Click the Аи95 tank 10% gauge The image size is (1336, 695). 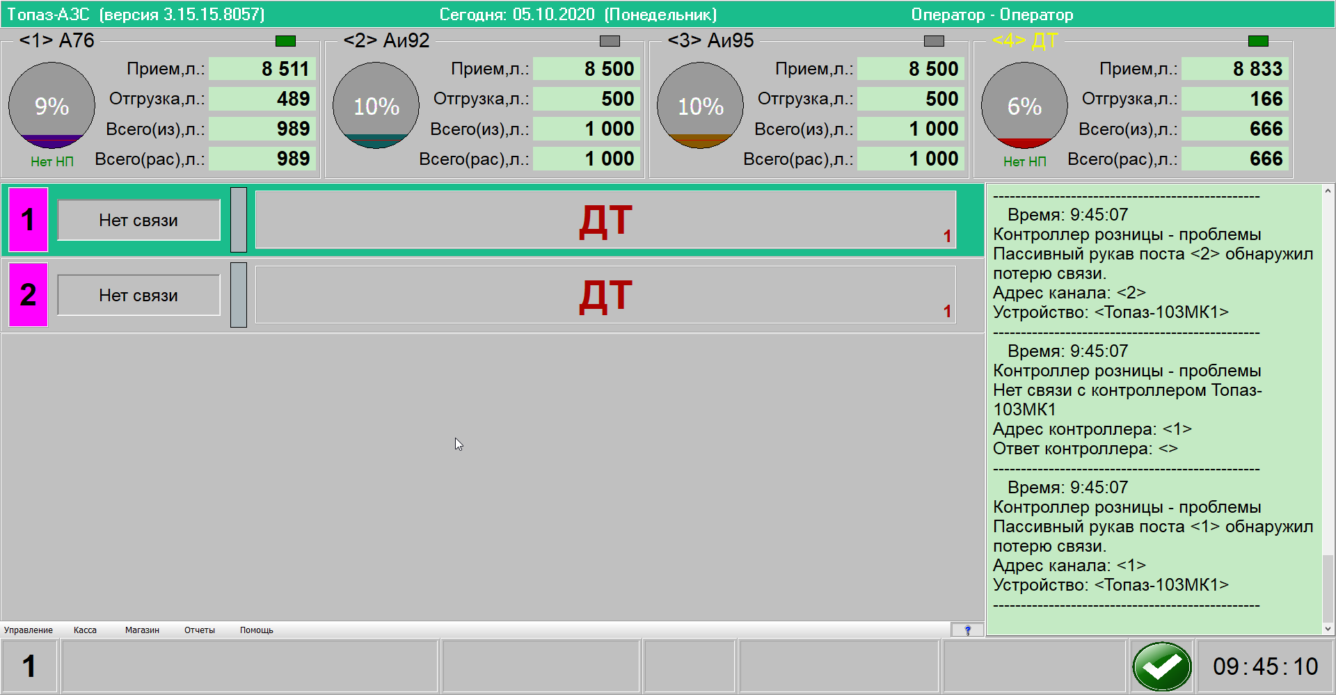click(700, 106)
